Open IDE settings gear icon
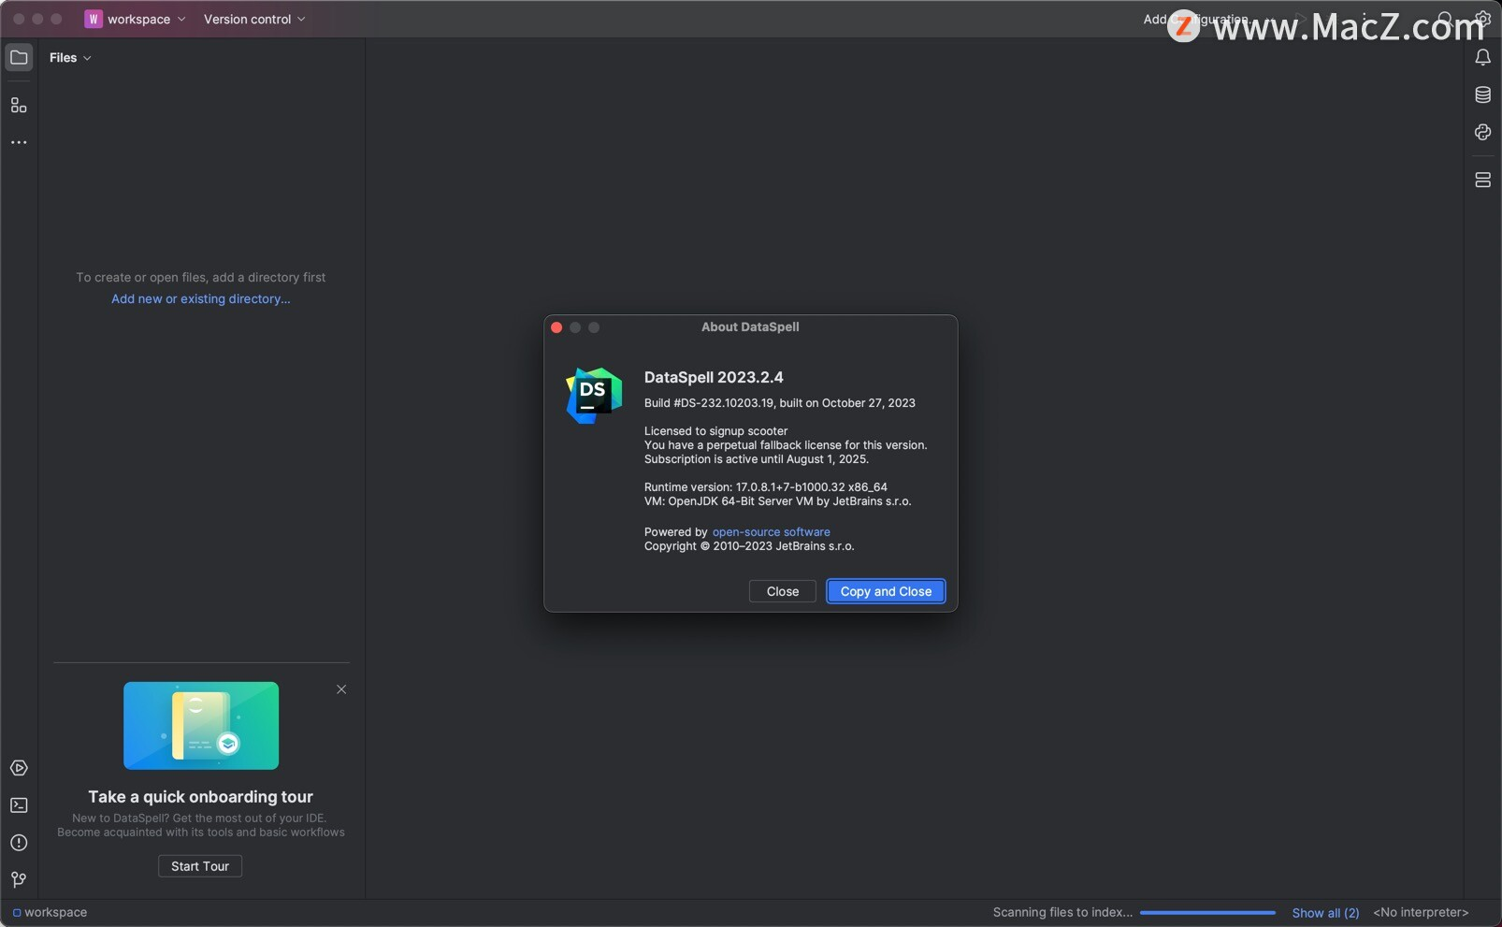The image size is (1502, 927). click(x=1483, y=19)
